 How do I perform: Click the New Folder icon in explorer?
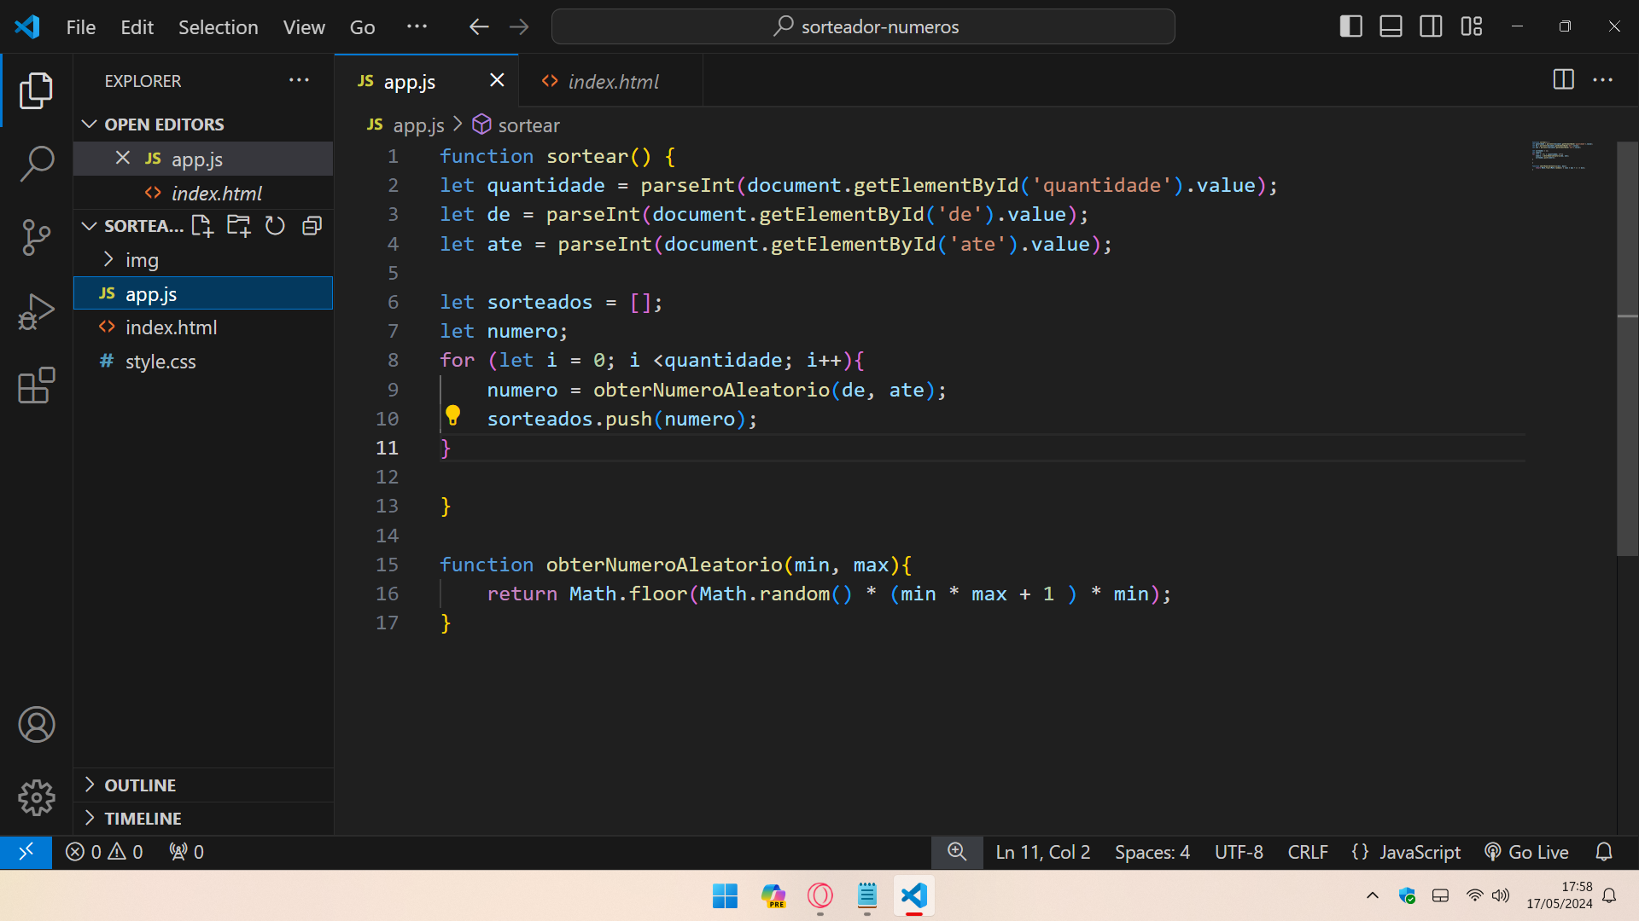click(x=239, y=226)
